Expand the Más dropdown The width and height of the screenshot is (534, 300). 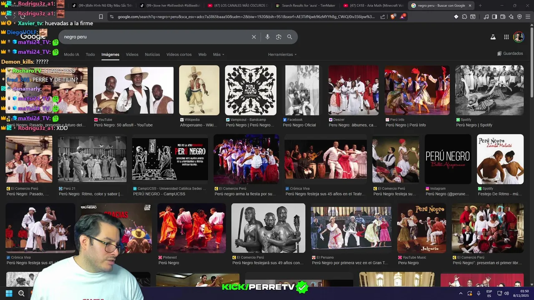[219, 55]
